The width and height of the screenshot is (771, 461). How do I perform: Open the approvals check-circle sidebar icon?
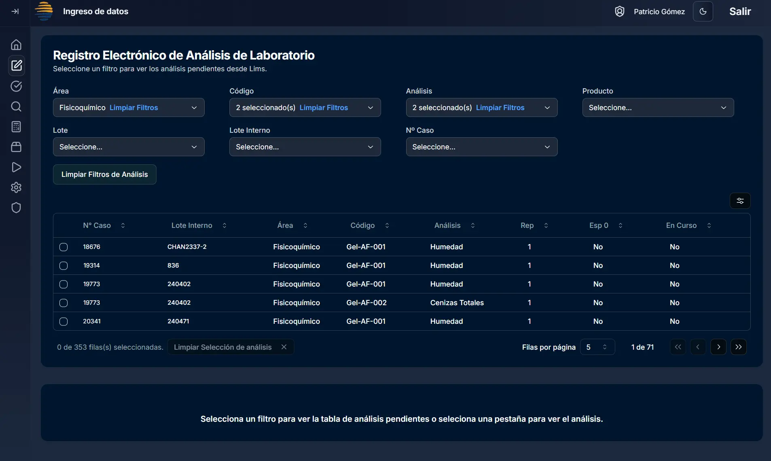pos(16,86)
